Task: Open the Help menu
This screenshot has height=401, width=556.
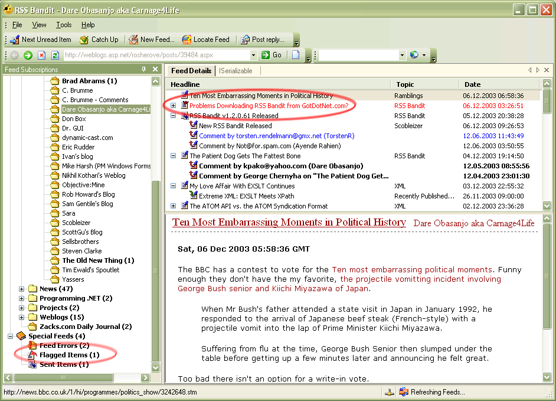Action: point(88,25)
